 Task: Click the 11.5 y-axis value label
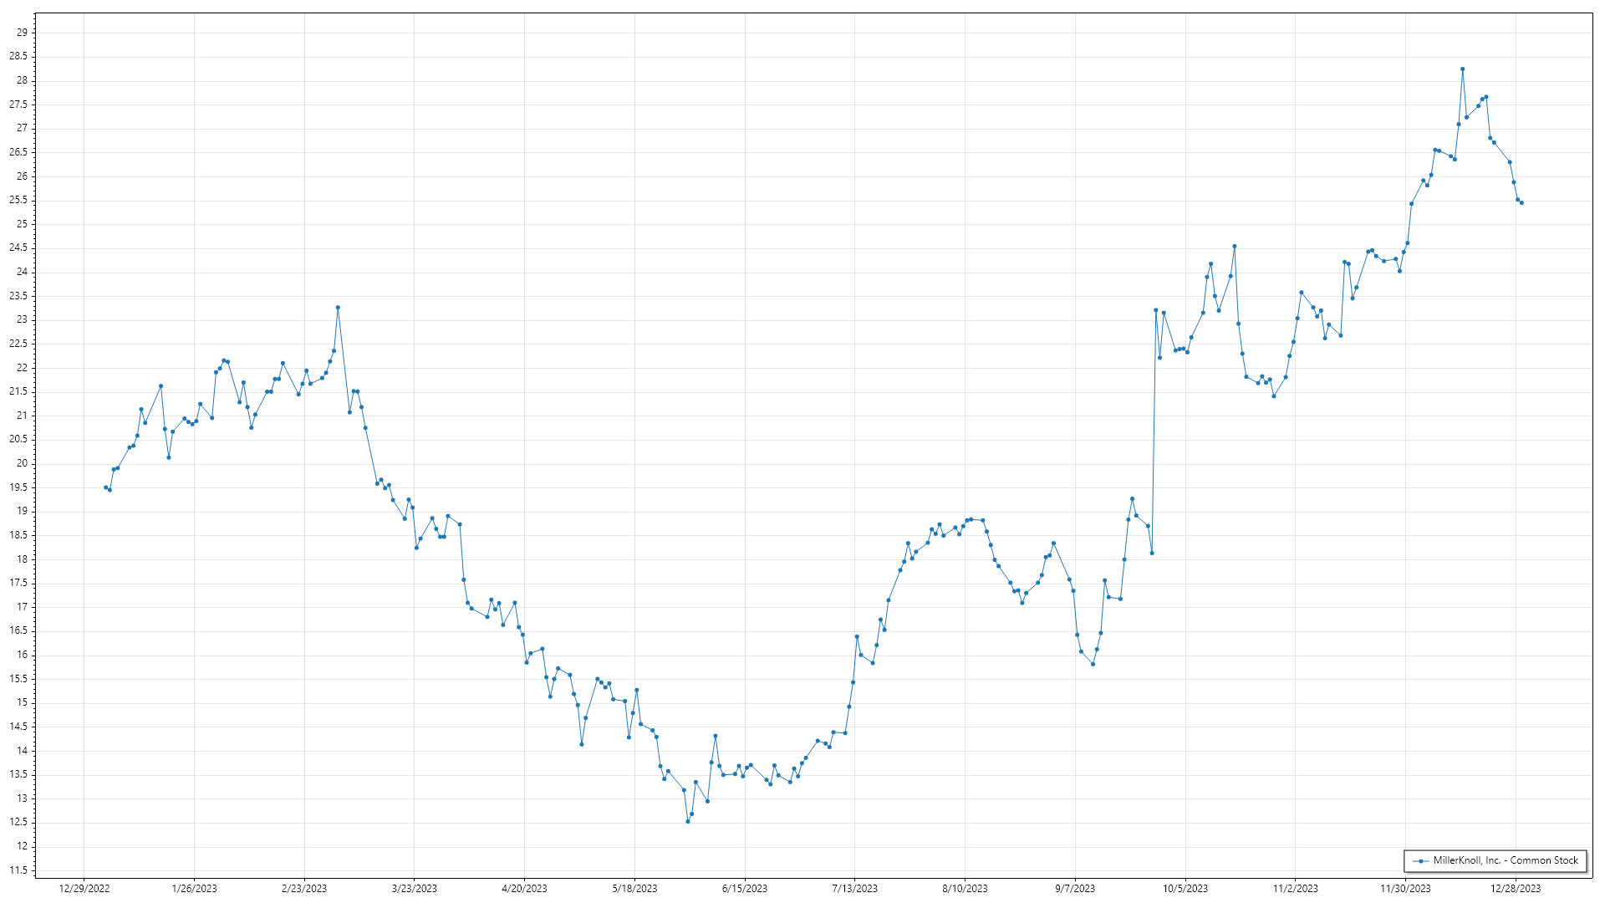point(18,870)
